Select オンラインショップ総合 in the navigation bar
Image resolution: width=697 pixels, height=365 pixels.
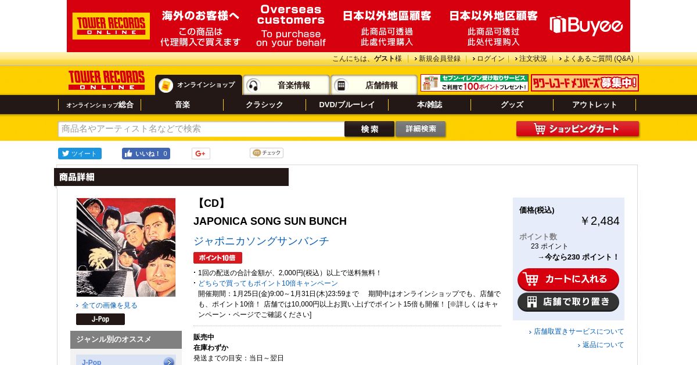click(x=99, y=105)
